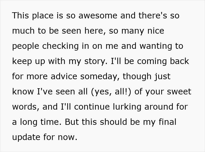205x152 pixels.
Task: Click the word "advice"
Action: 64,77
